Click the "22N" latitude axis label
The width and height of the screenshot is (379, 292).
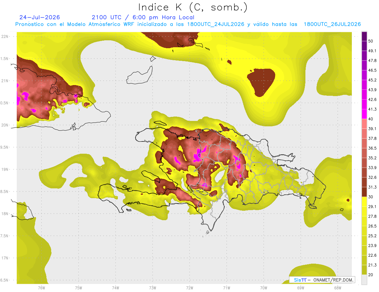[4, 36]
